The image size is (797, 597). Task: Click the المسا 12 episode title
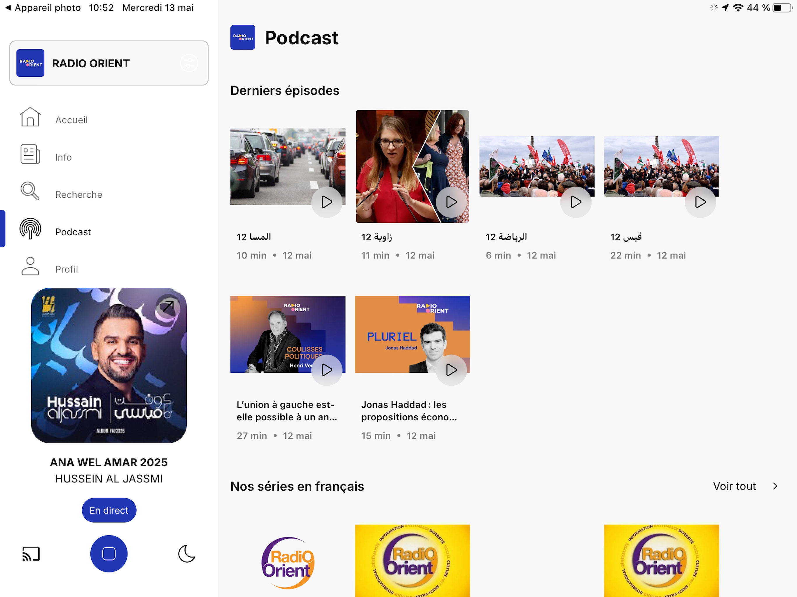[x=254, y=237]
